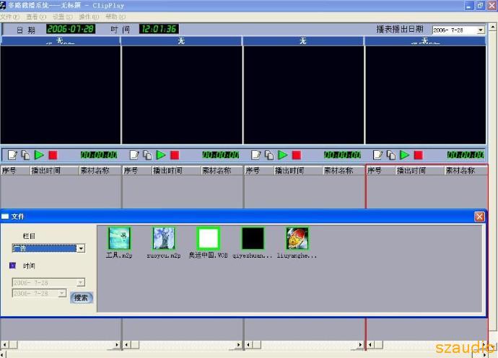498x358 pixels.
Task: Click the copy icon of channel one
Action: click(26, 155)
